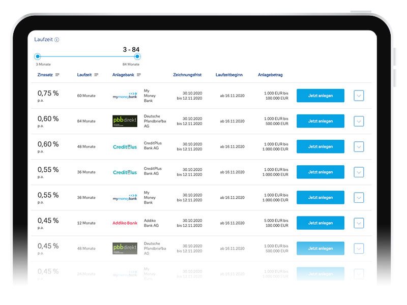
Task: Expand details of 0,75 % My Money Bank offer
Action: pyautogui.click(x=359, y=96)
